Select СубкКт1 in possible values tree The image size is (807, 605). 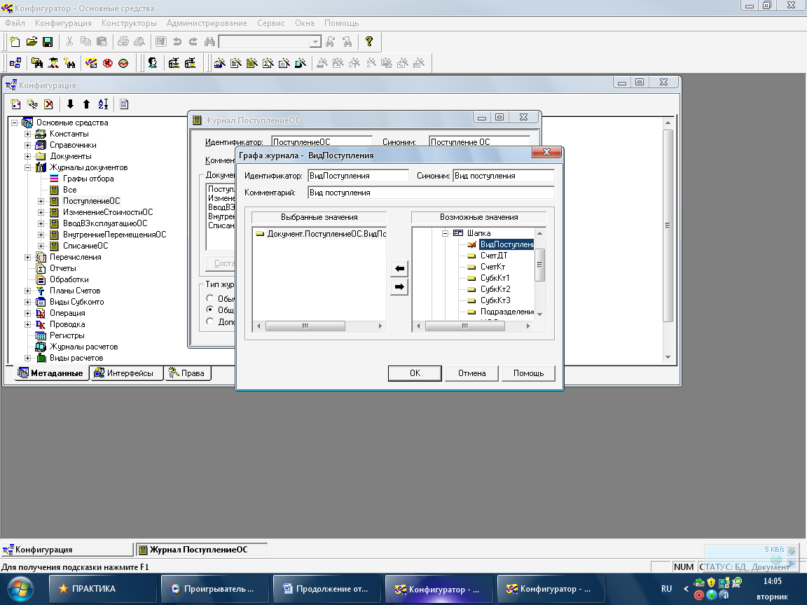(495, 278)
